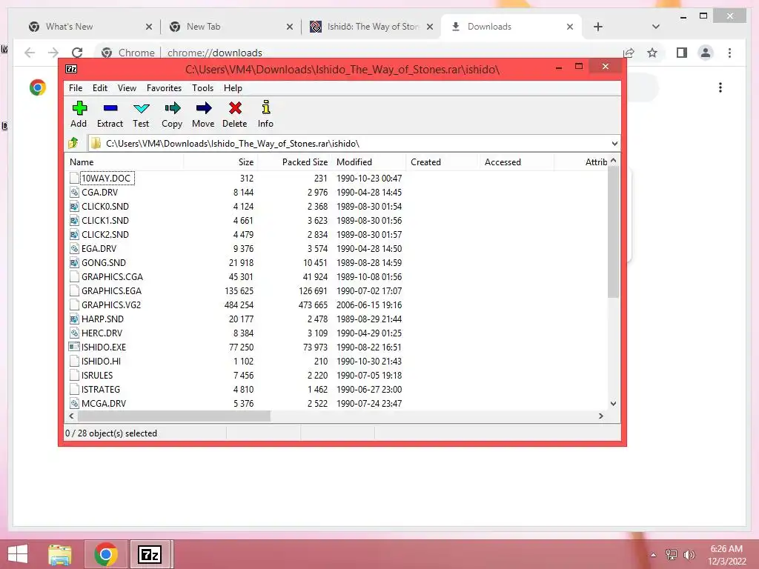The height and width of the screenshot is (569, 759).
Task: Go up one folder level in 7-Zip
Action: point(73,143)
